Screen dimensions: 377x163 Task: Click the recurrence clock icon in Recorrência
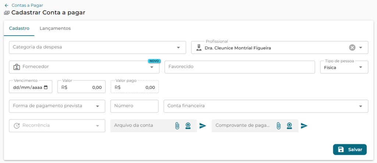point(16,125)
